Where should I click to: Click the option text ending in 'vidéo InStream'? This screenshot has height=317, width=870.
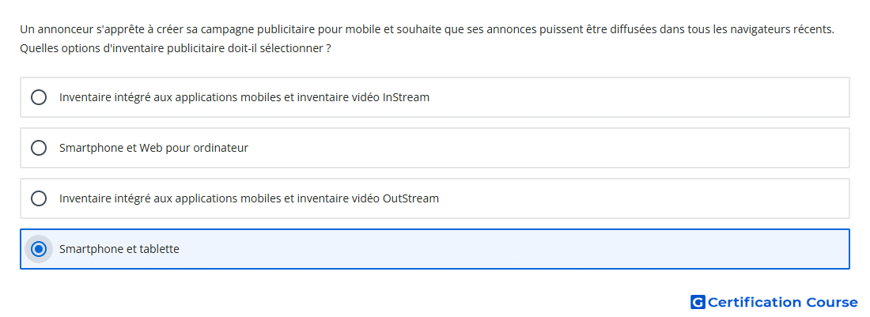click(244, 97)
